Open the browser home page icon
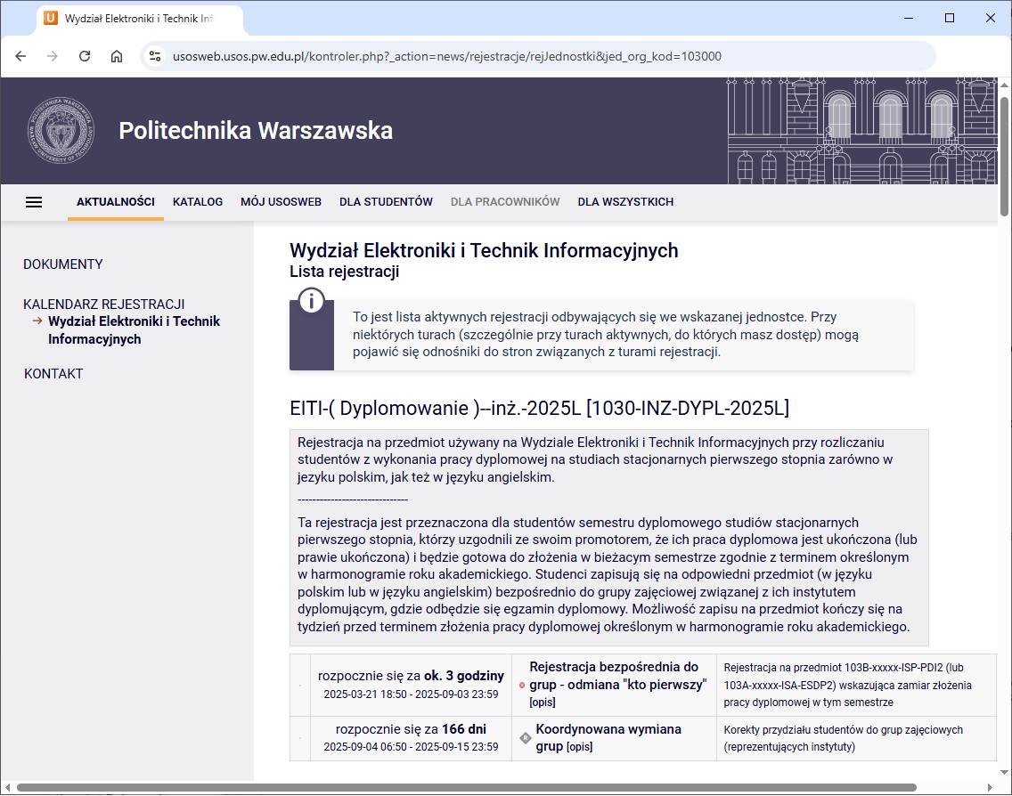 [116, 56]
